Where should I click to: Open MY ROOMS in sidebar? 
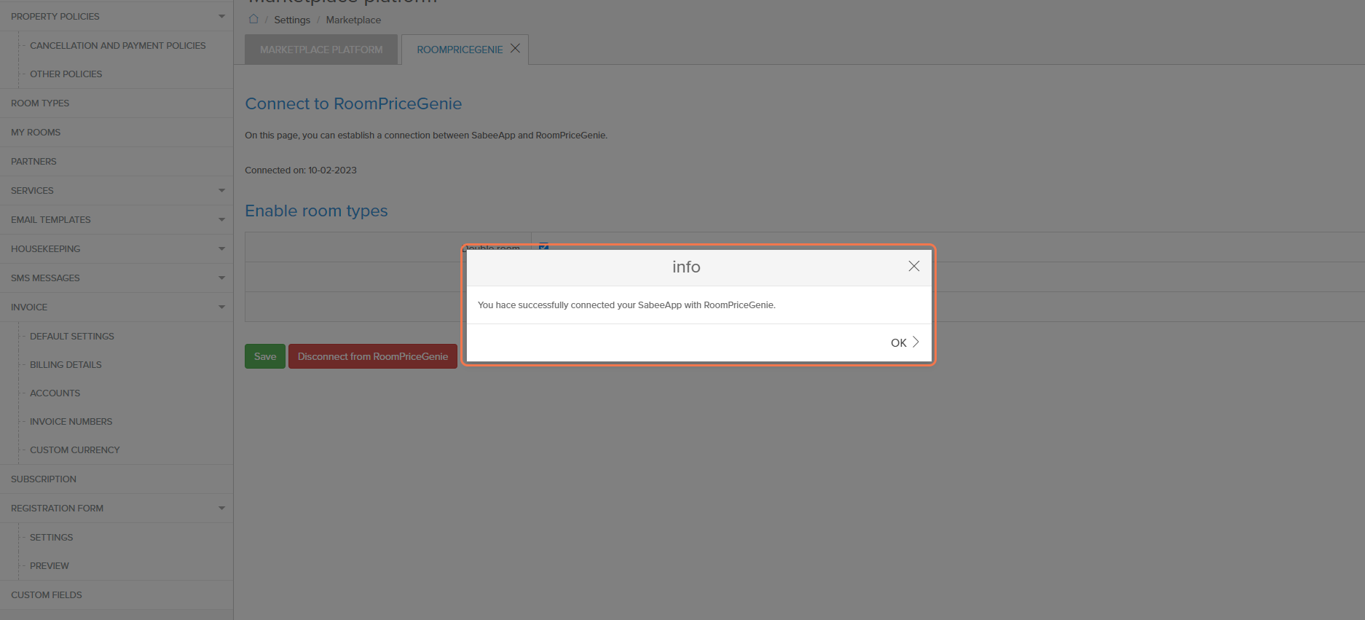[x=36, y=132]
